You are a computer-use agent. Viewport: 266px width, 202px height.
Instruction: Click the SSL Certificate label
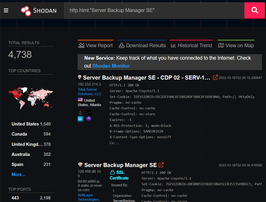coord(119,175)
